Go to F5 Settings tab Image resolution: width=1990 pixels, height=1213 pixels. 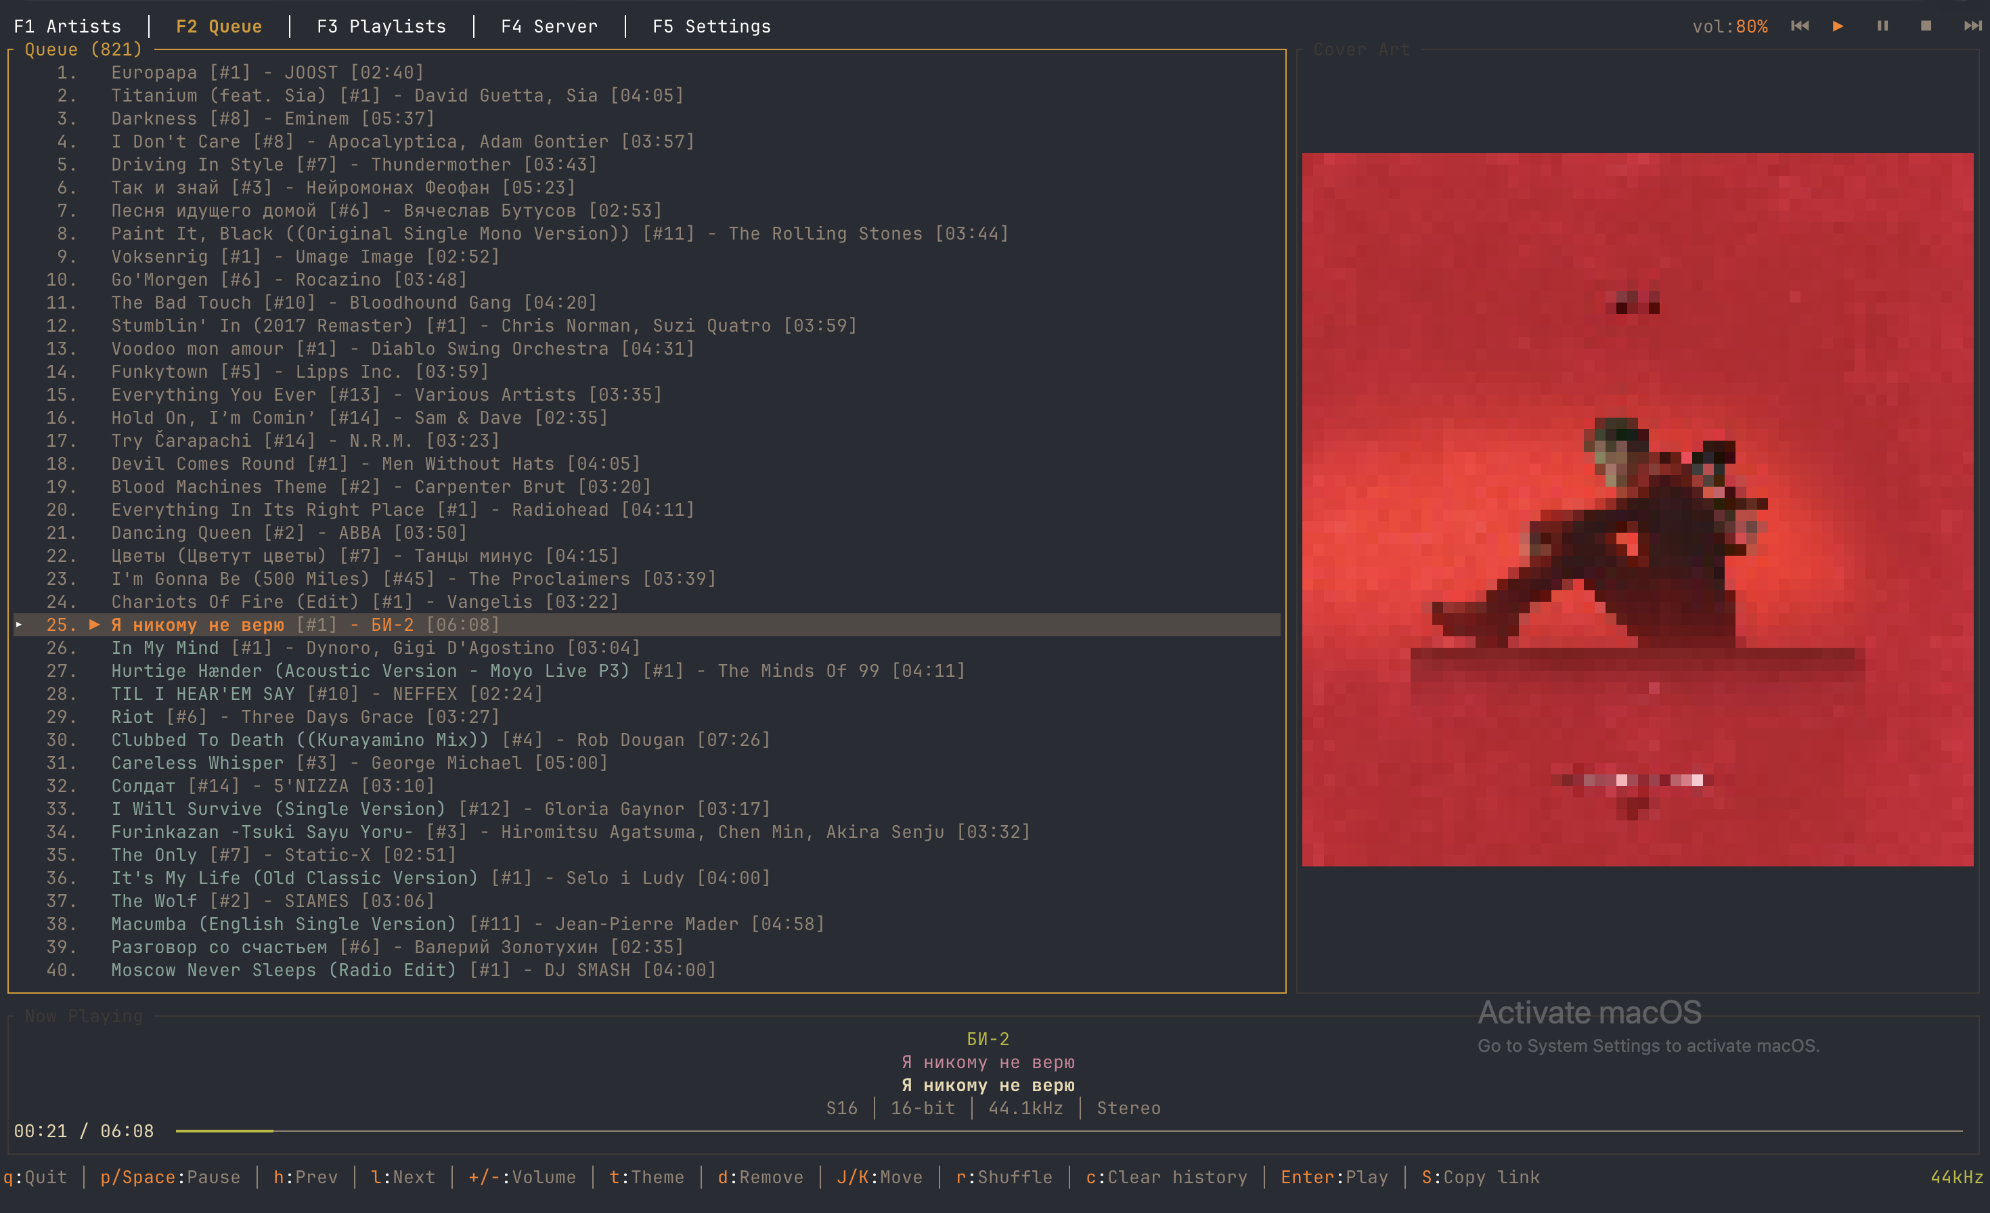coord(711,26)
